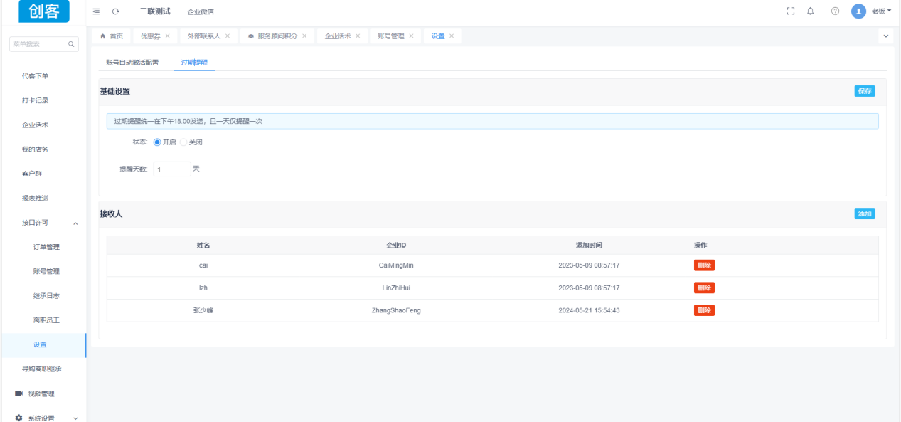Image resolution: width=901 pixels, height=422 pixels.
Task: Click the home icon on 首页 tab
Action: point(103,36)
